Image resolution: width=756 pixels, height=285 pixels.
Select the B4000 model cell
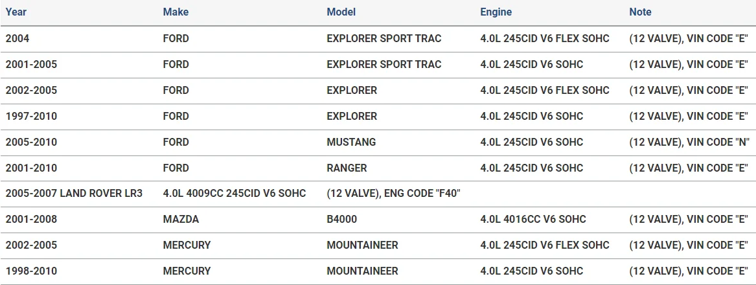click(x=341, y=219)
